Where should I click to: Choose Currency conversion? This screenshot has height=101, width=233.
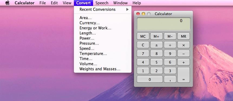tap(103, 23)
